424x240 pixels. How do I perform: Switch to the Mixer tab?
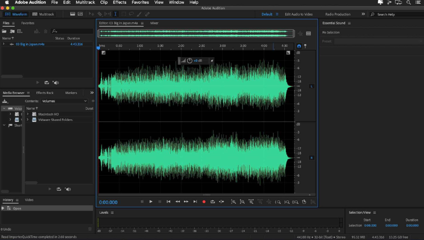[x=154, y=23]
